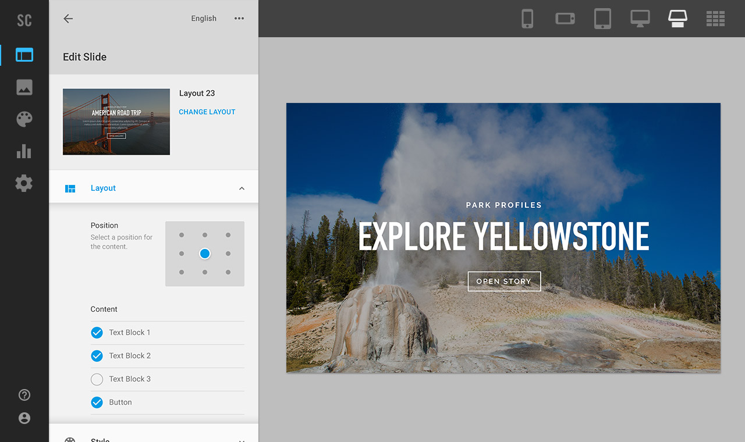Set position to top center
This screenshot has height=442, width=745.
tap(205, 235)
